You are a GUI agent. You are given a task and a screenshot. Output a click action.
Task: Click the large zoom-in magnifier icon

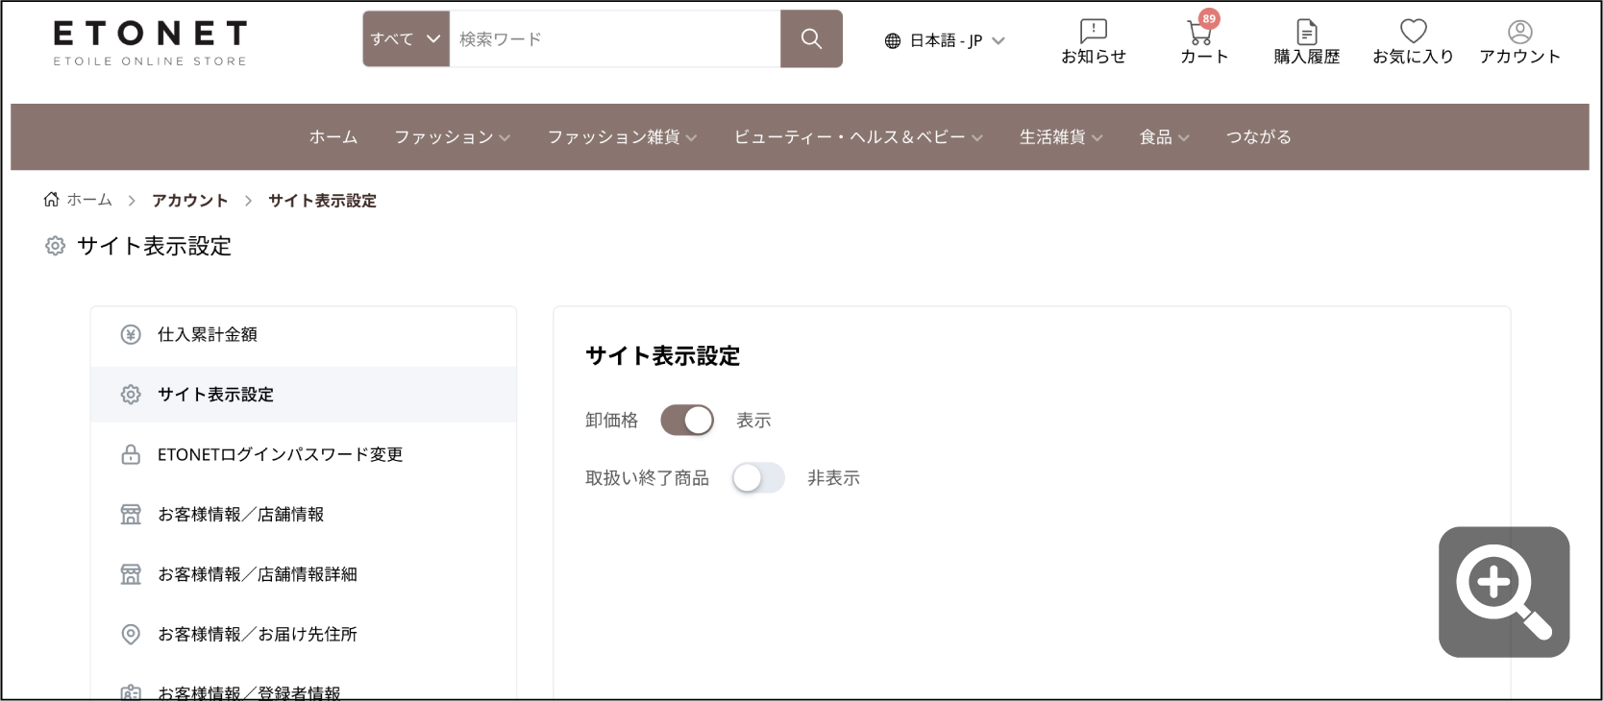click(1504, 592)
